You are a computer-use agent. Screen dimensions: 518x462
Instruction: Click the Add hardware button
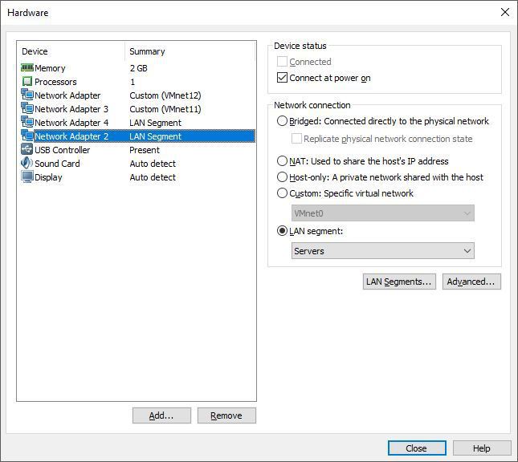click(161, 415)
